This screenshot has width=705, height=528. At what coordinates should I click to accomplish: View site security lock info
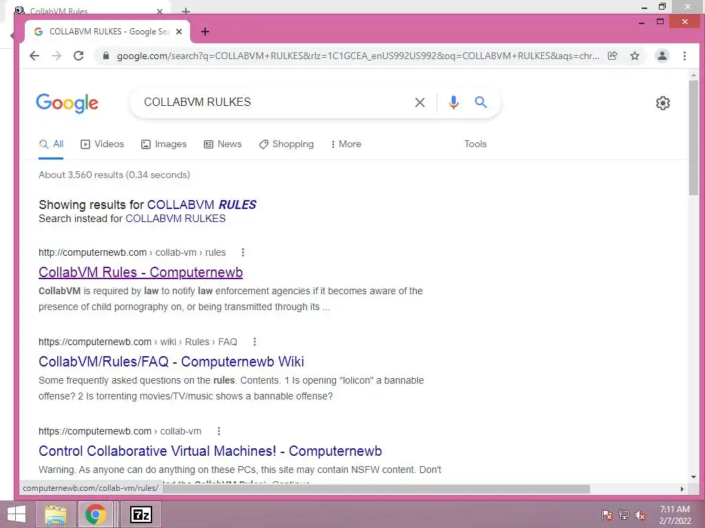point(106,56)
